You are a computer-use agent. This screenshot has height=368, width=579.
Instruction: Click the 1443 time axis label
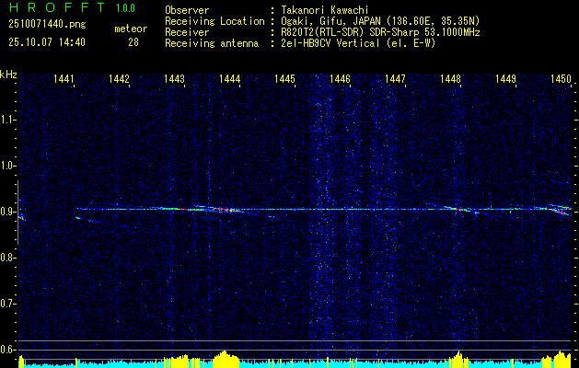(x=174, y=79)
